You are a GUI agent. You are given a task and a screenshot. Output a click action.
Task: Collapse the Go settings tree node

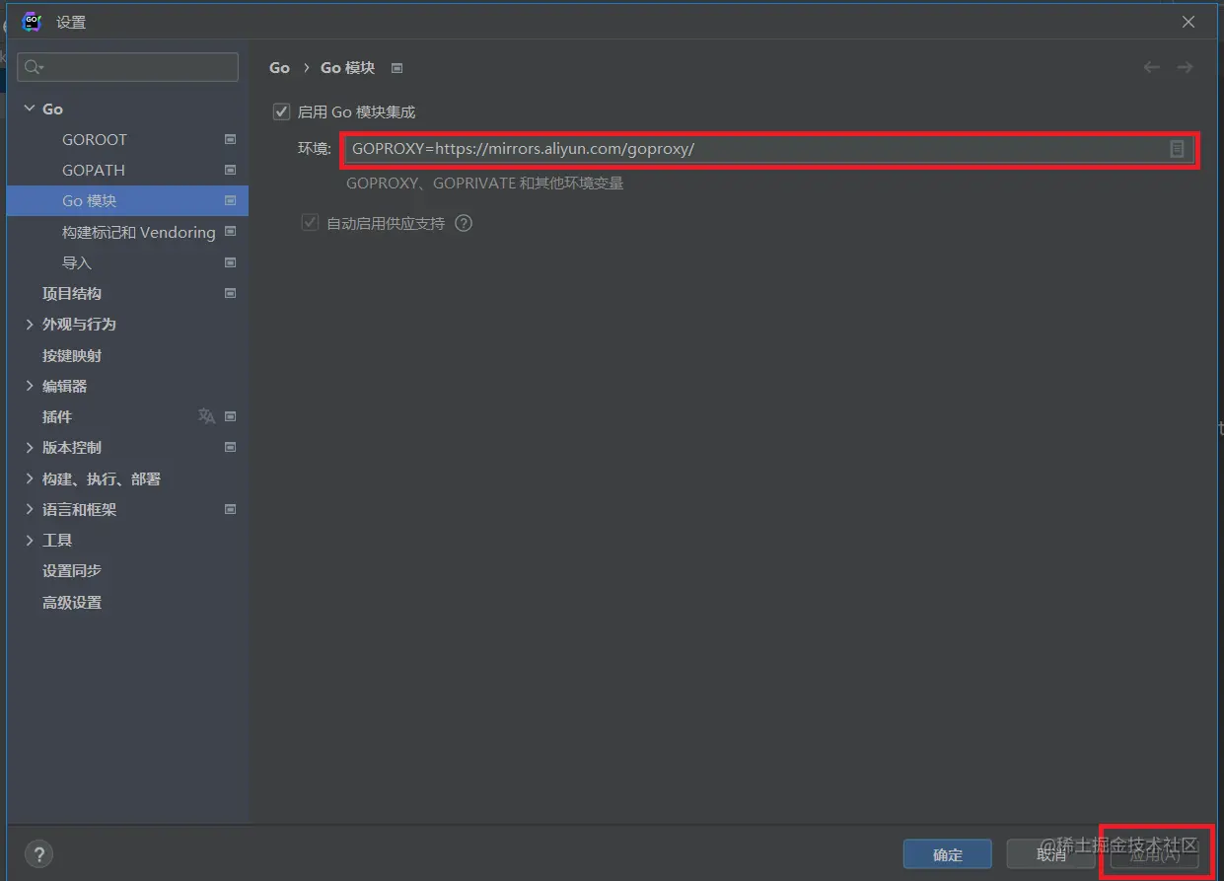click(x=29, y=109)
